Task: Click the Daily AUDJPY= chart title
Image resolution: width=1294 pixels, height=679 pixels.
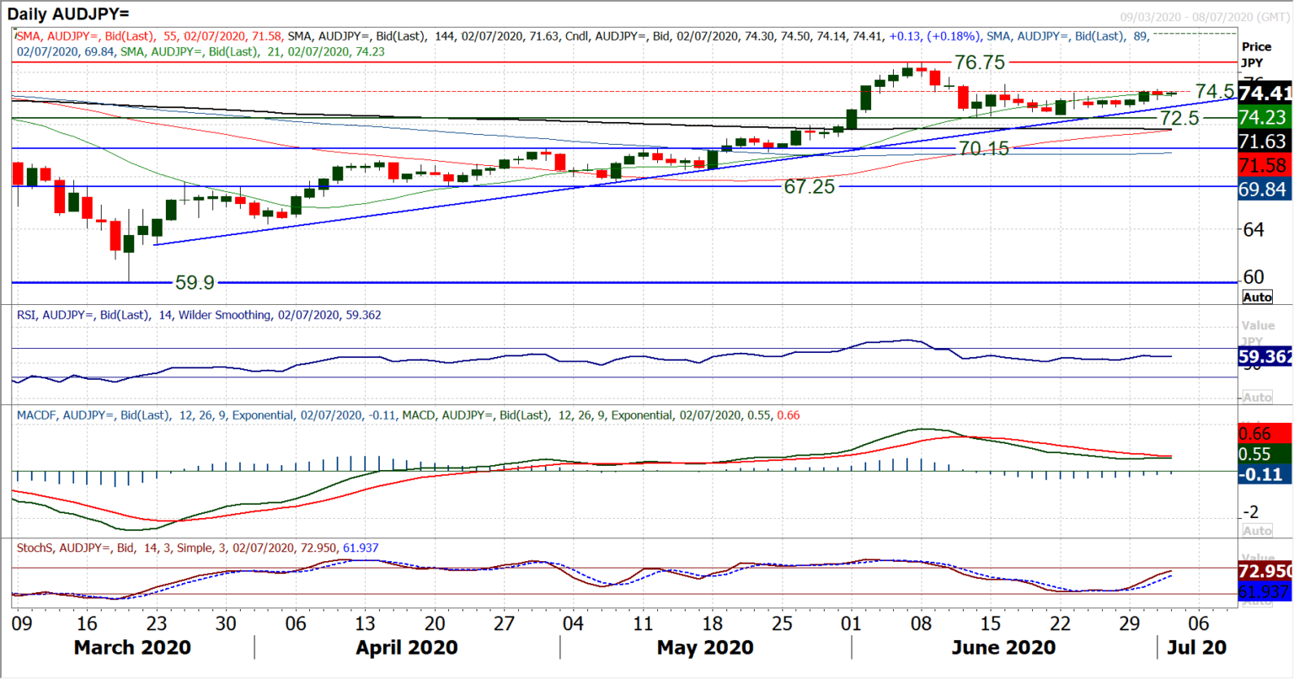Action: [69, 14]
